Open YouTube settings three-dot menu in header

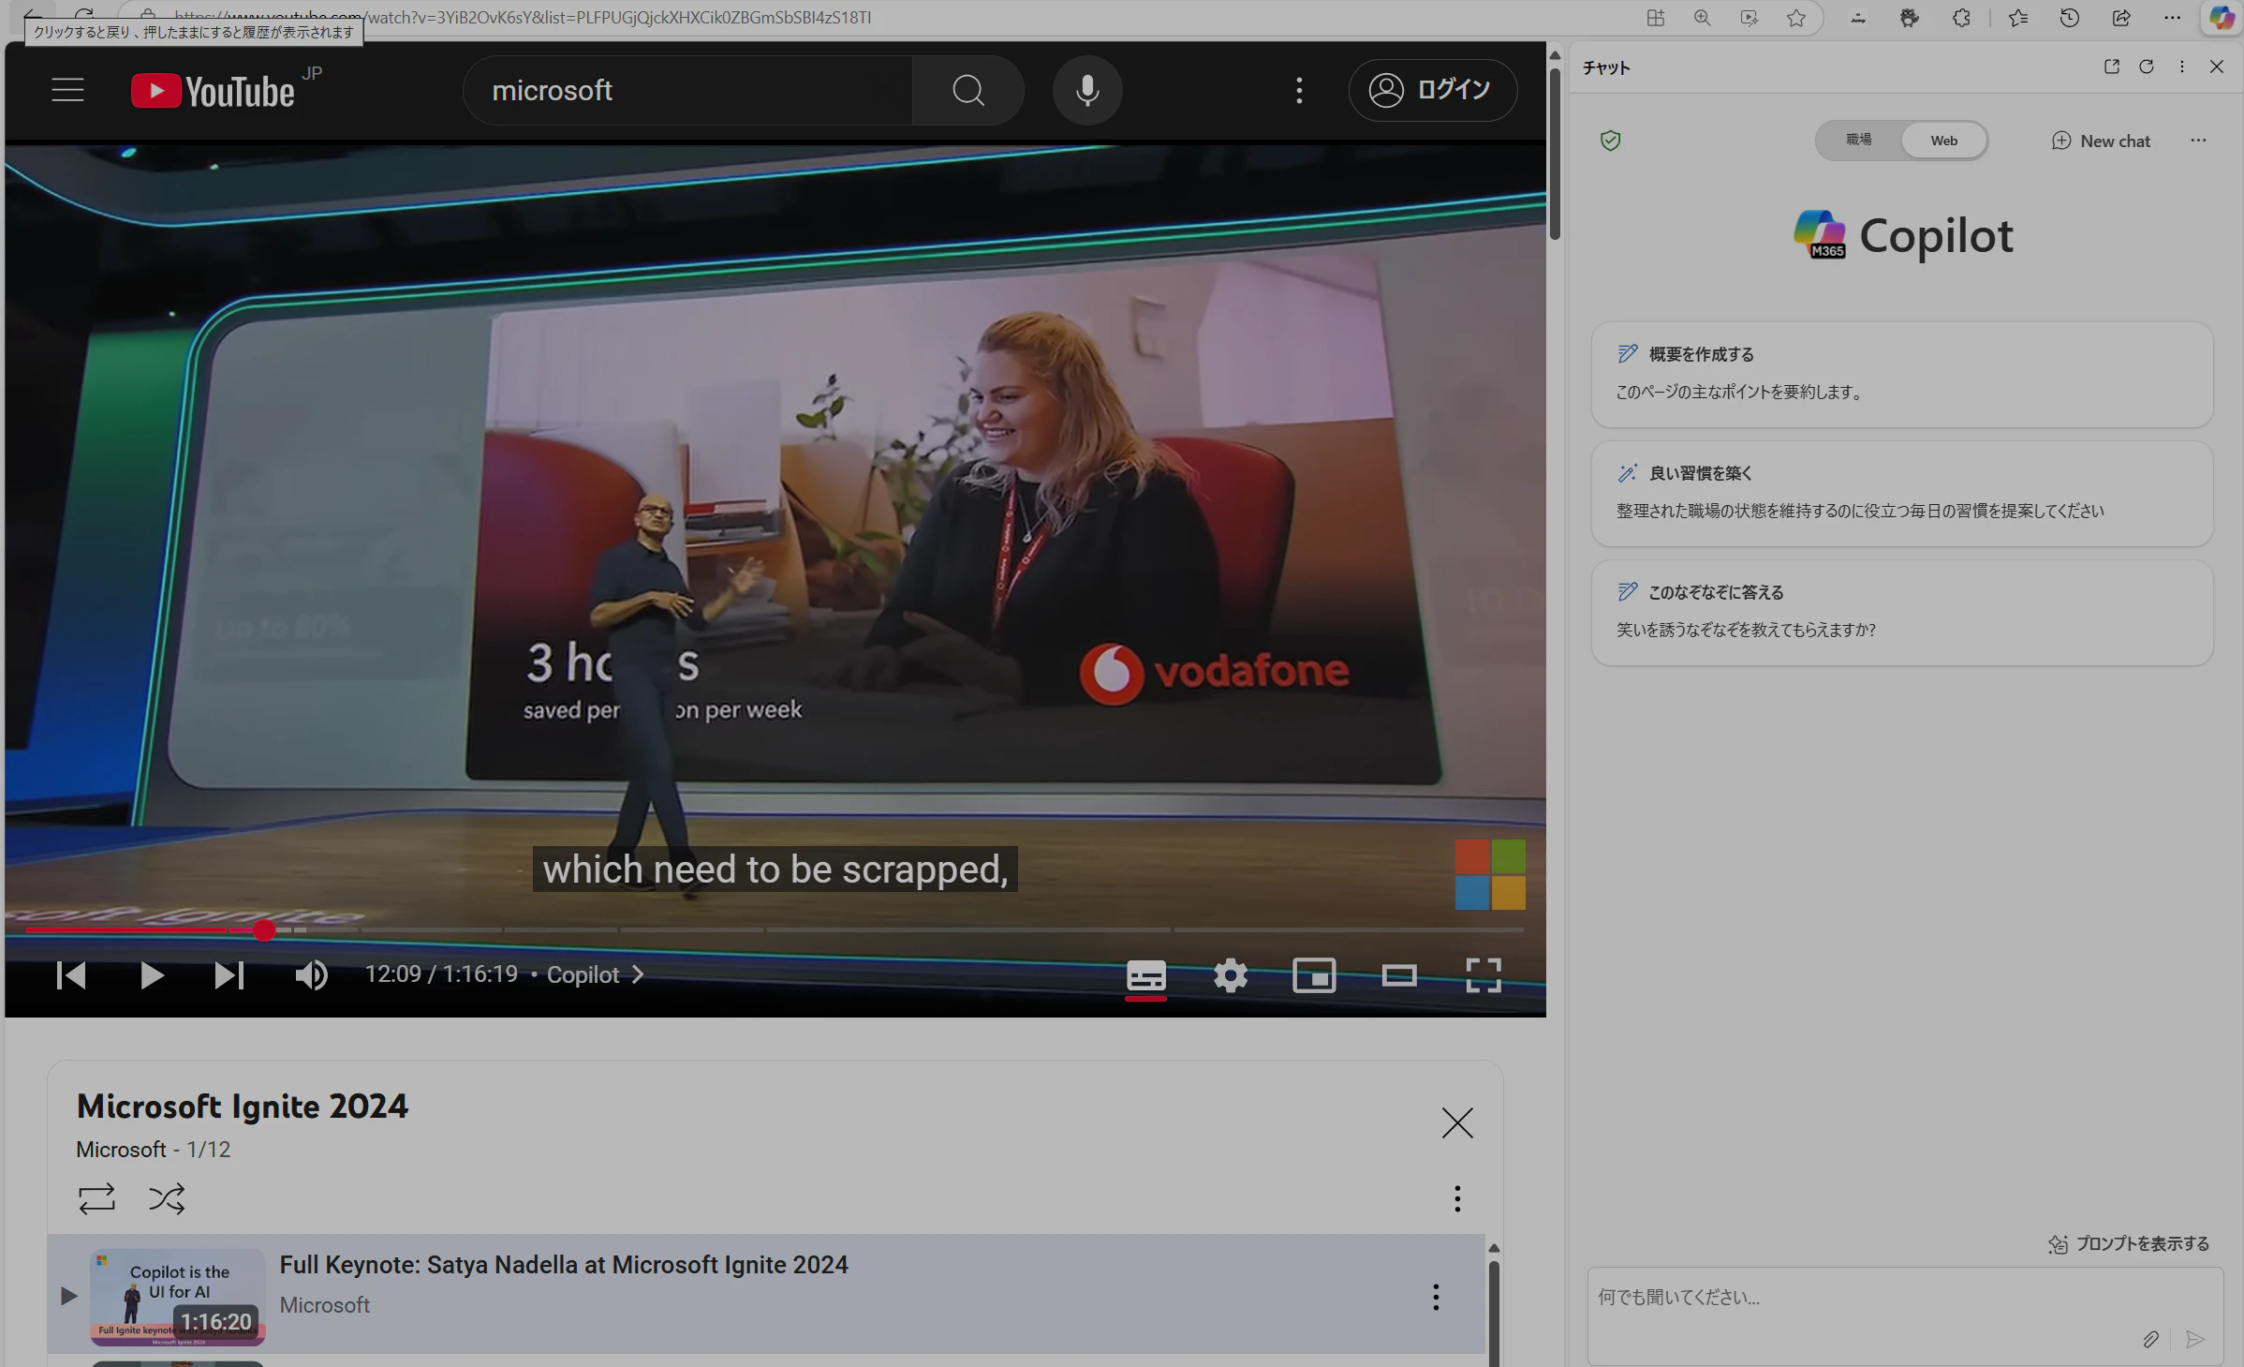[x=1299, y=91]
